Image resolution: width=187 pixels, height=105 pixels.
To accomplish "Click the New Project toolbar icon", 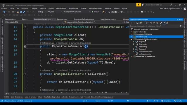I will 13,12.
